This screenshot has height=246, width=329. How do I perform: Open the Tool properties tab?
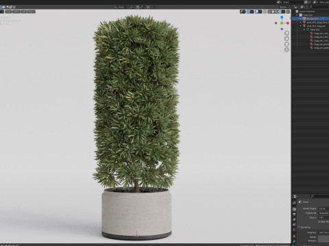point(294,203)
